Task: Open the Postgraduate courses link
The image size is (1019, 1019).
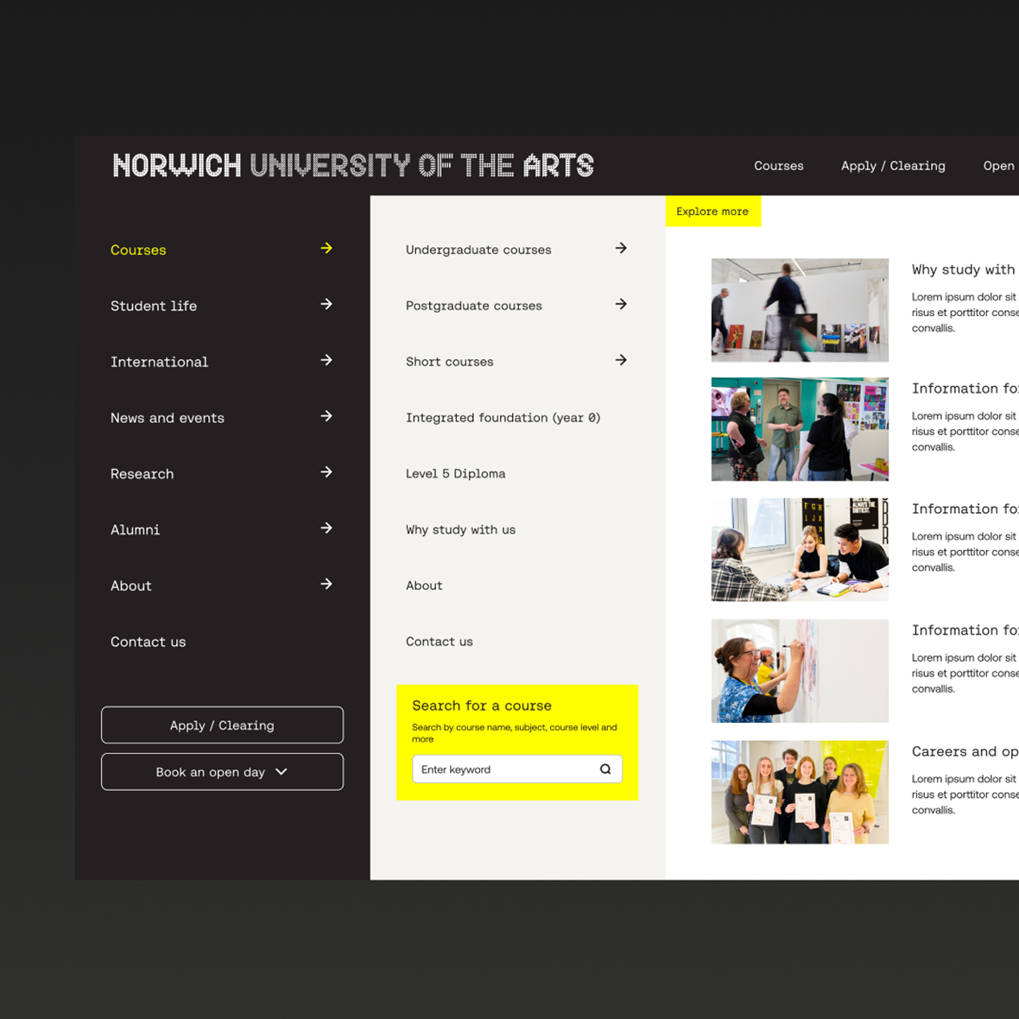Action: [474, 306]
